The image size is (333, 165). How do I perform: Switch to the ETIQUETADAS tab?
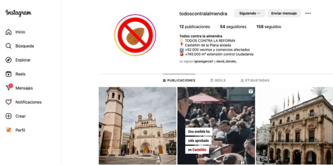coord(255,80)
